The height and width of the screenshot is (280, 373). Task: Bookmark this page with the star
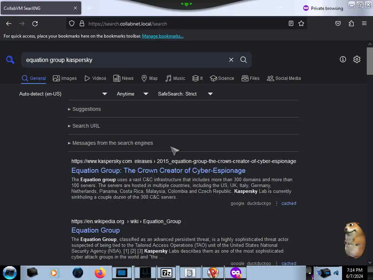301,23
